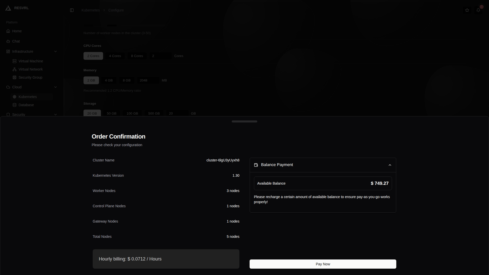Image resolution: width=489 pixels, height=275 pixels.
Task: Click the Total Nodes 5 nodes value
Action: coord(233,237)
